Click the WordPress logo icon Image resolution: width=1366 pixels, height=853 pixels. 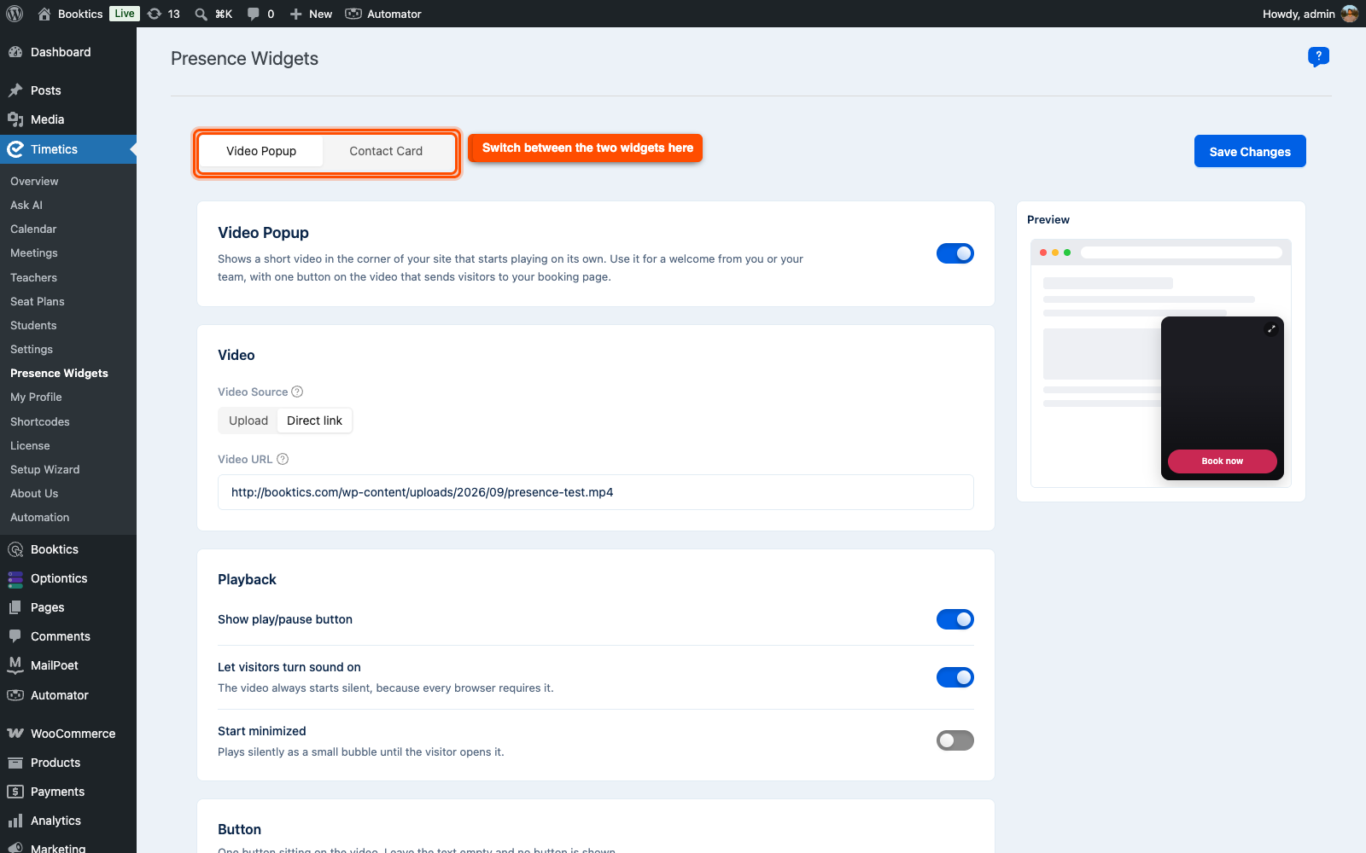15,14
